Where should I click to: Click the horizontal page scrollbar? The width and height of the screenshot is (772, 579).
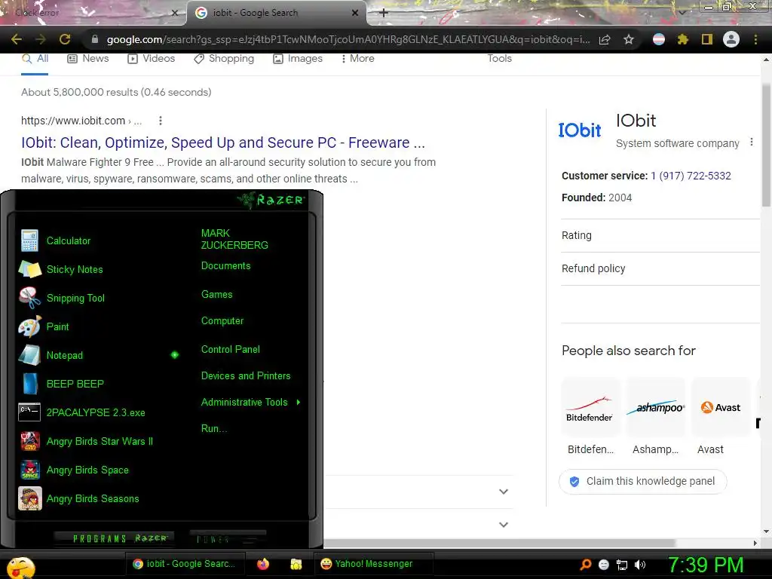click(500, 543)
